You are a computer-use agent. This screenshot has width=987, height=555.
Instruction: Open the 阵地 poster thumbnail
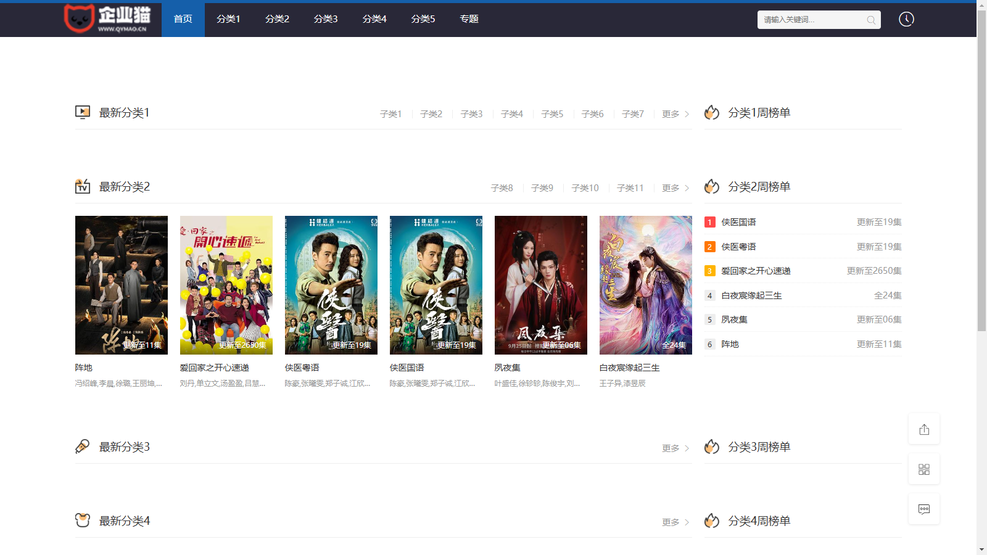pos(122,285)
